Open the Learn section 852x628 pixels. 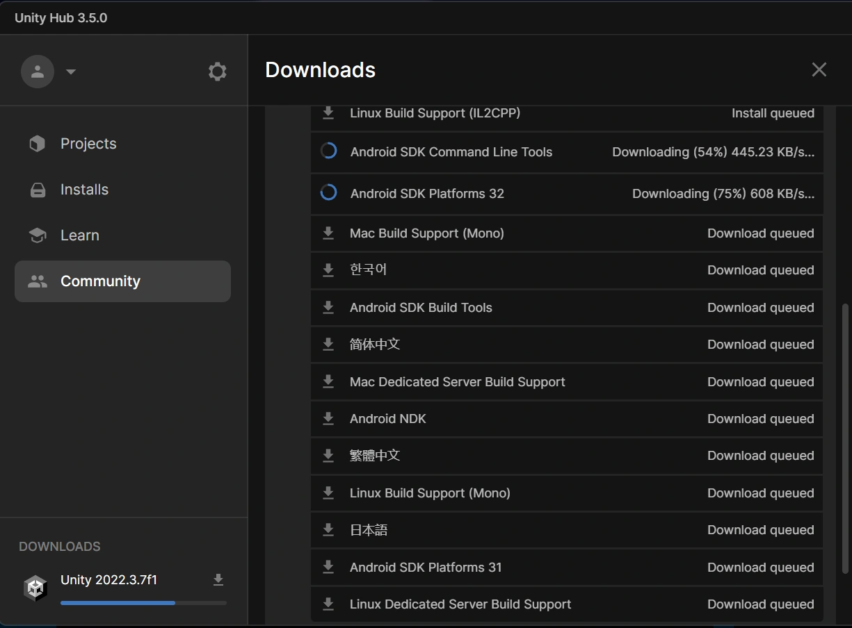[79, 235]
